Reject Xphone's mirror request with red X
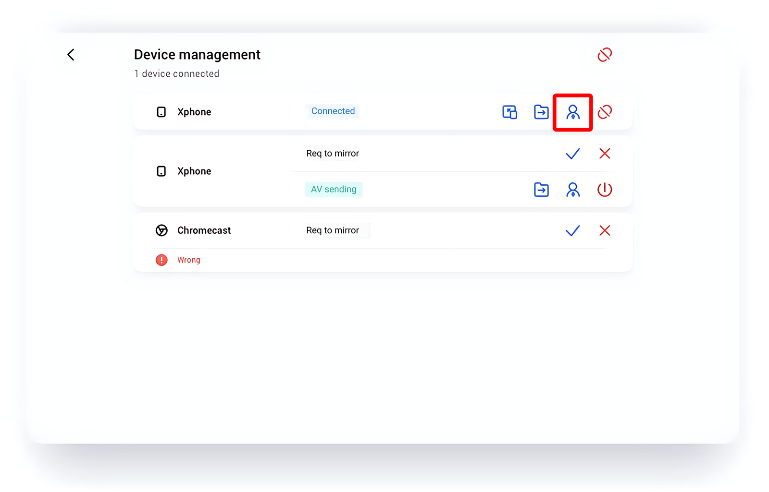769x492 pixels. [604, 154]
